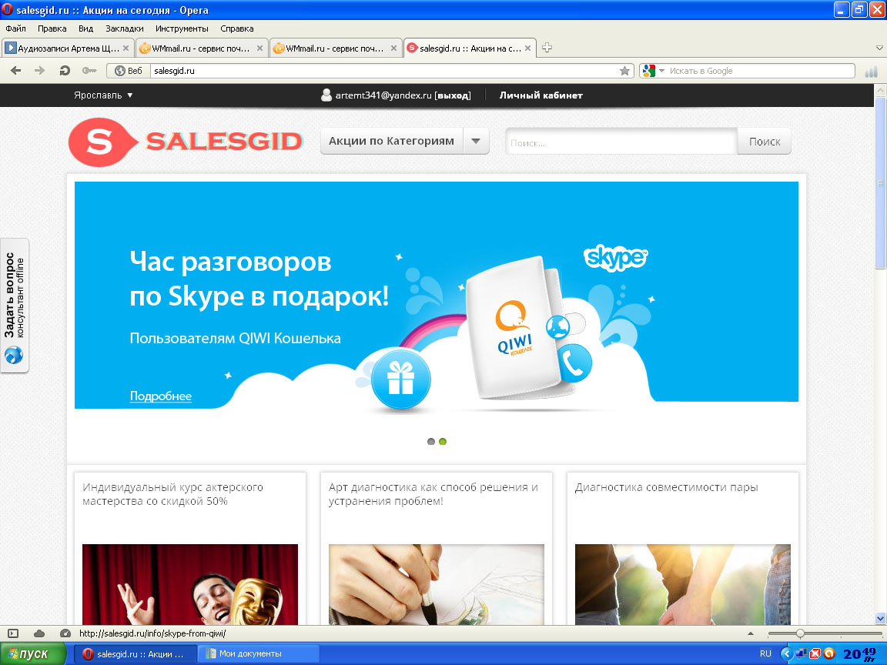Click the Opera Turbo gauge icon in status bar
The height and width of the screenshot is (665, 887).
65,633
